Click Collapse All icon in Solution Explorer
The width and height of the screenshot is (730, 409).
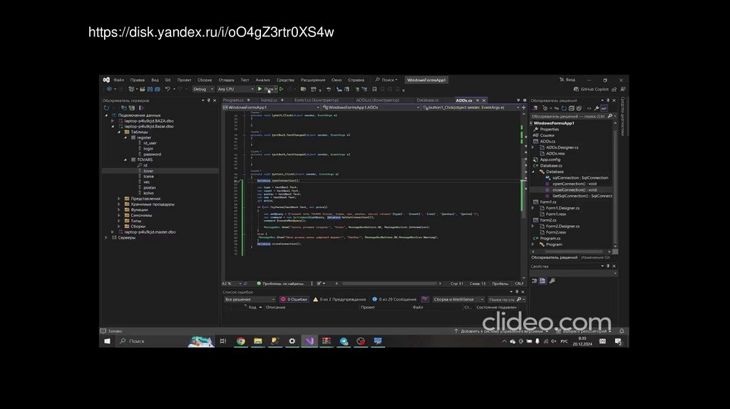tap(571, 108)
